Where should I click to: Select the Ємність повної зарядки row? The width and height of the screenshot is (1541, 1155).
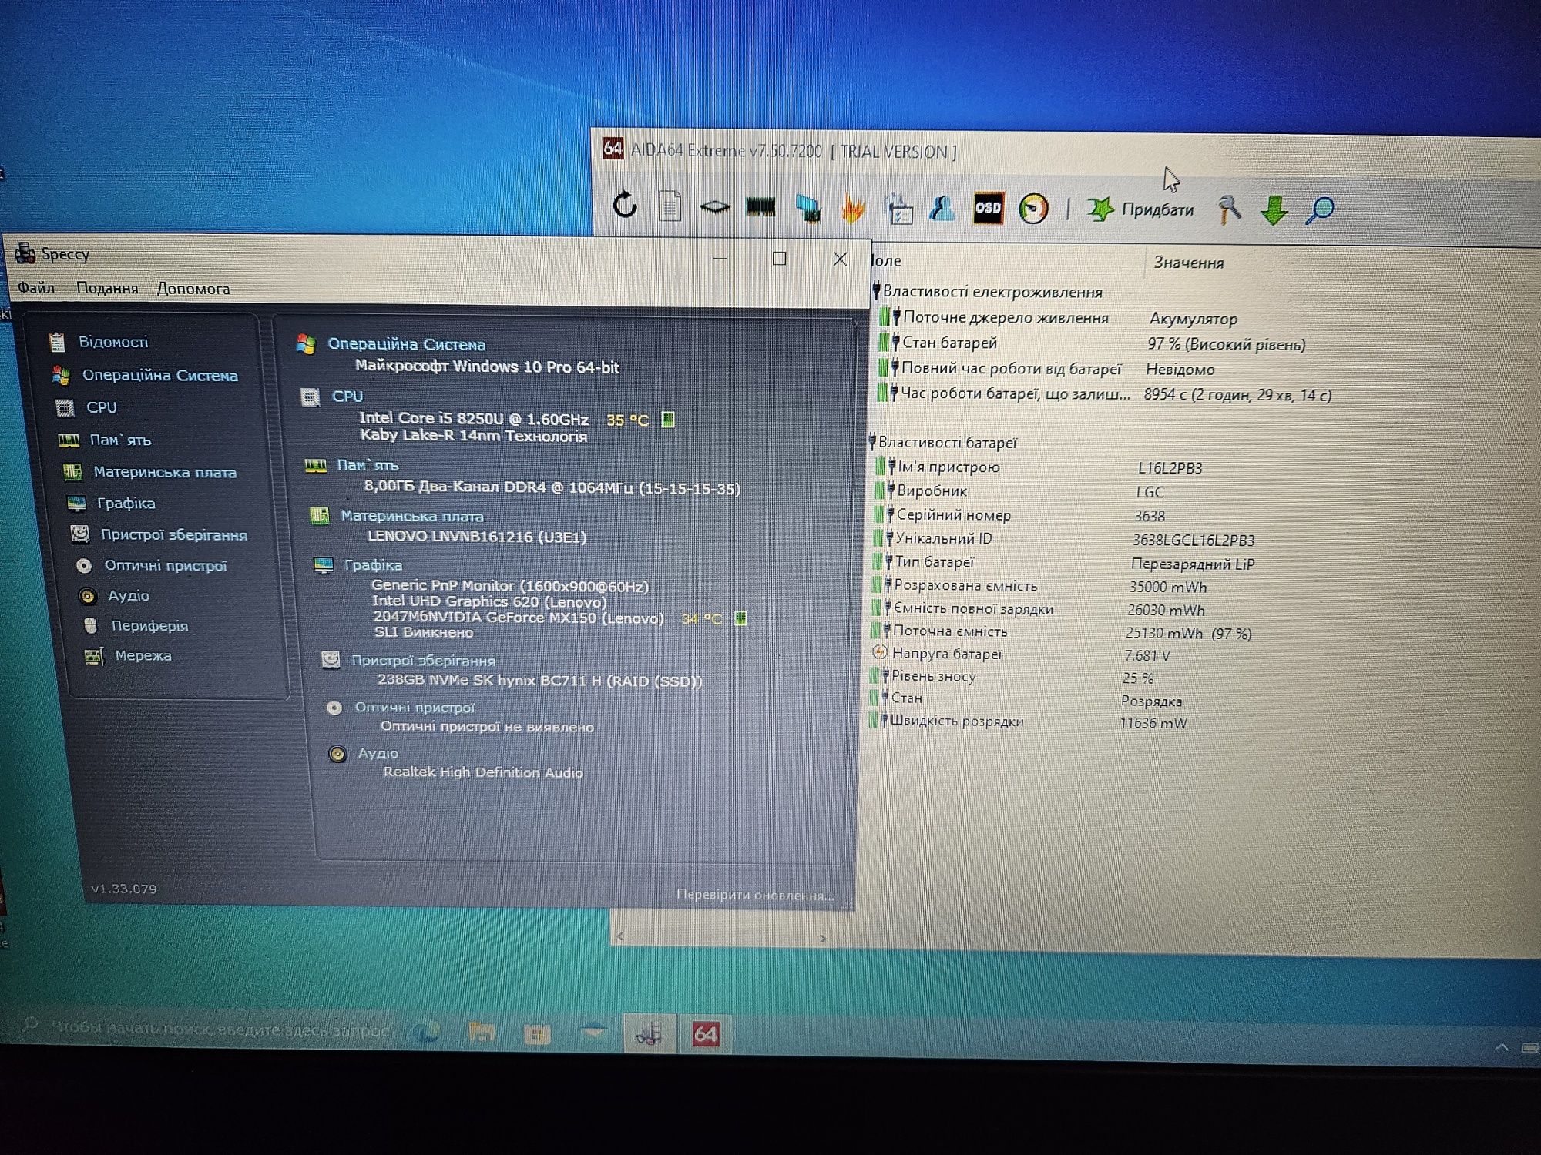(x=1037, y=609)
